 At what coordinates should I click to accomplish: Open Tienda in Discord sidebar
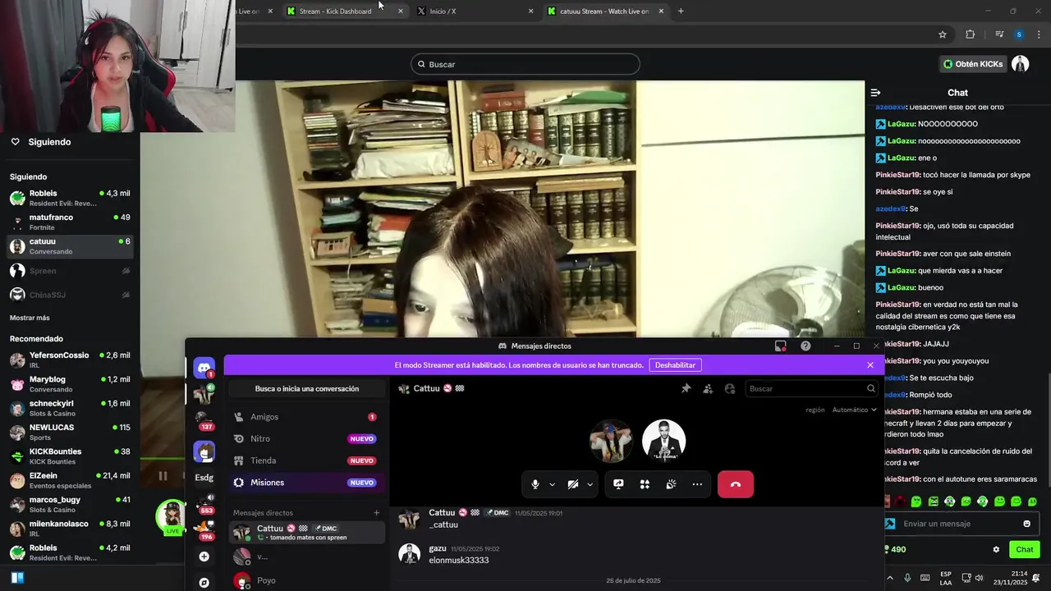point(305,460)
